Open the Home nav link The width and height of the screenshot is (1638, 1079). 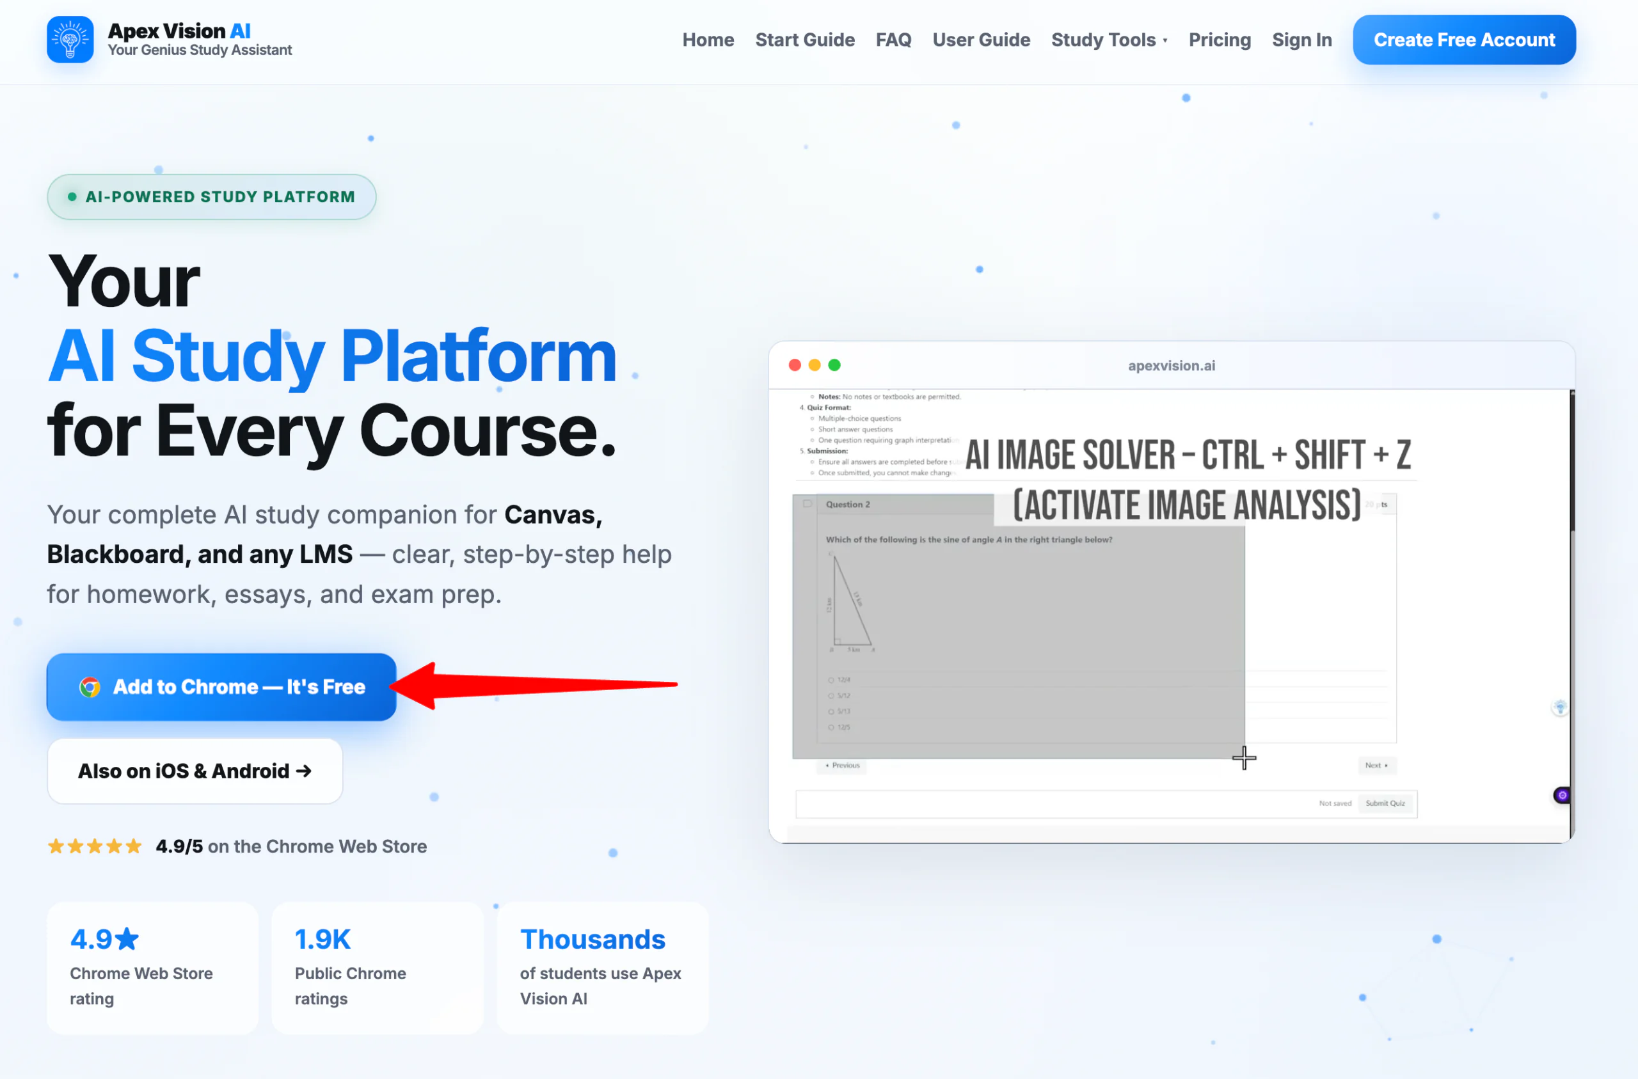pyautogui.click(x=708, y=40)
